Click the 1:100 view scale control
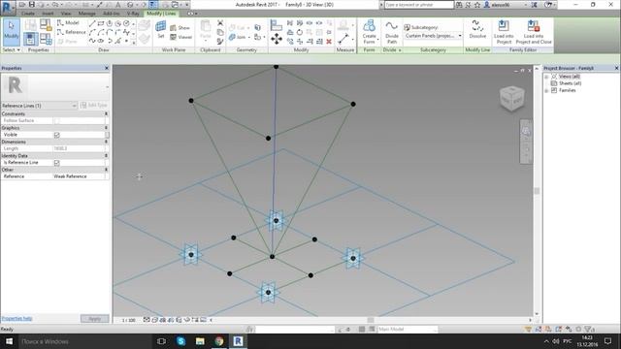 coord(129,320)
